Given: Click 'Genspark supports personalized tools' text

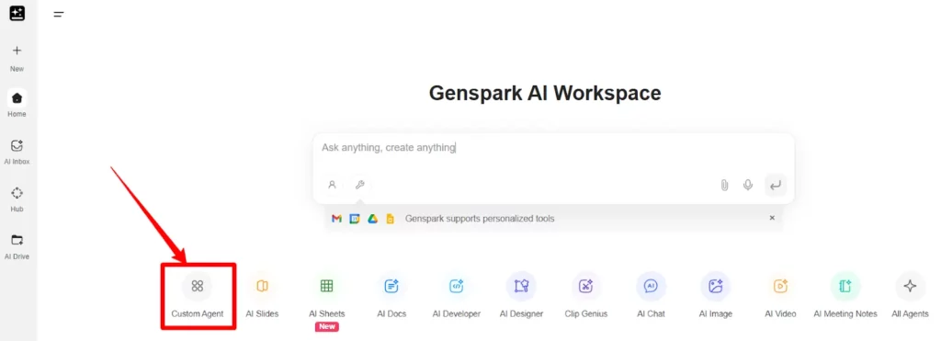Looking at the screenshot, I should pos(480,219).
